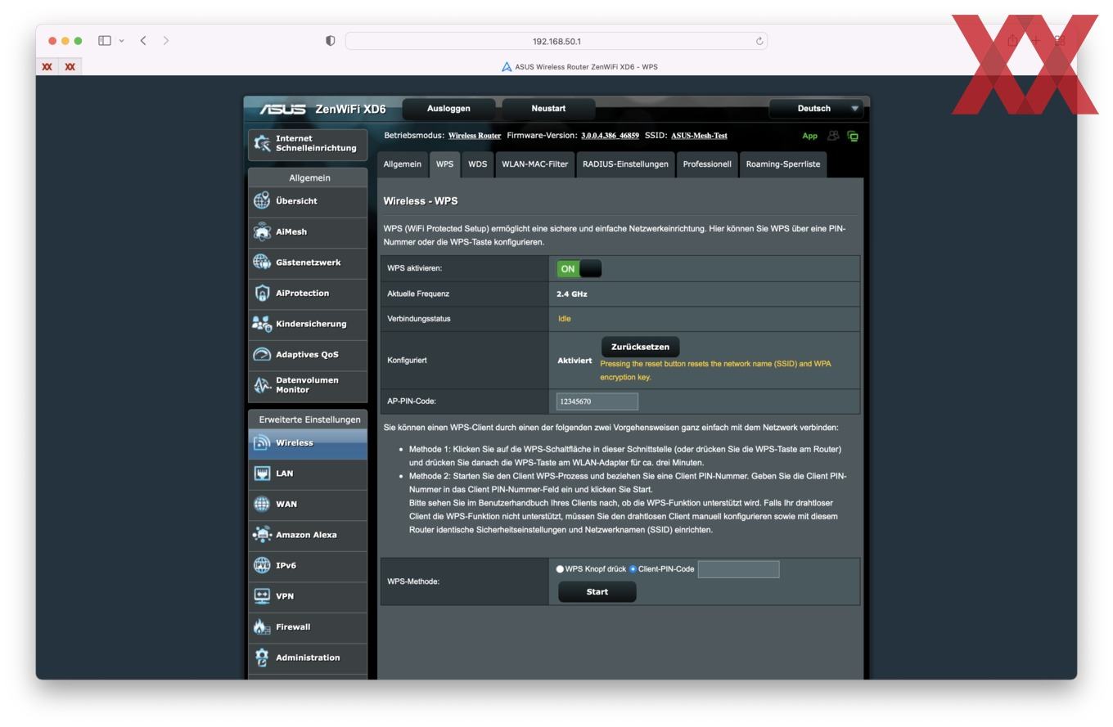Click the Kindersicherung icon
Screen dimensions: 1113x727
click(262, 324)
